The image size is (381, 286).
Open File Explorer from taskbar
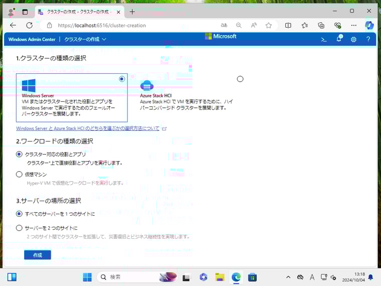tap(220, 277)
